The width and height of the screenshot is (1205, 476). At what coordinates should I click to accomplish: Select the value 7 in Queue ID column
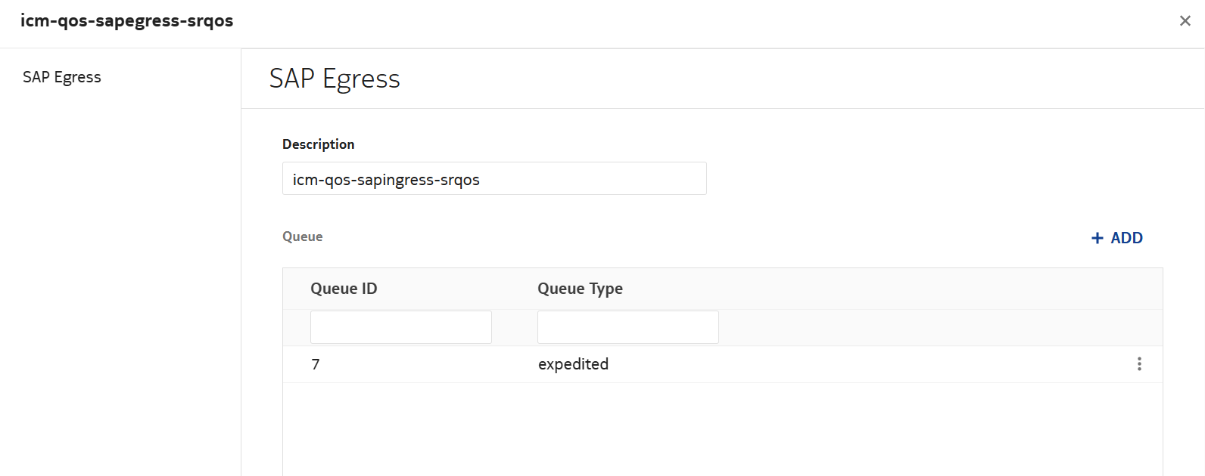click(x=316, y=364)
